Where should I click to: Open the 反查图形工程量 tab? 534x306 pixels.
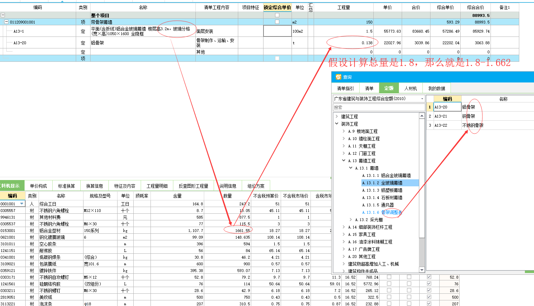(193, 186)
